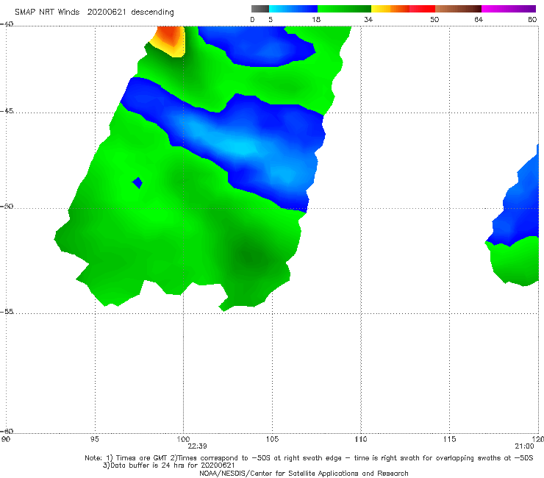The image size is (544, 478).
Task: Click the red segment of the color bar
Action: pos(422,9)
